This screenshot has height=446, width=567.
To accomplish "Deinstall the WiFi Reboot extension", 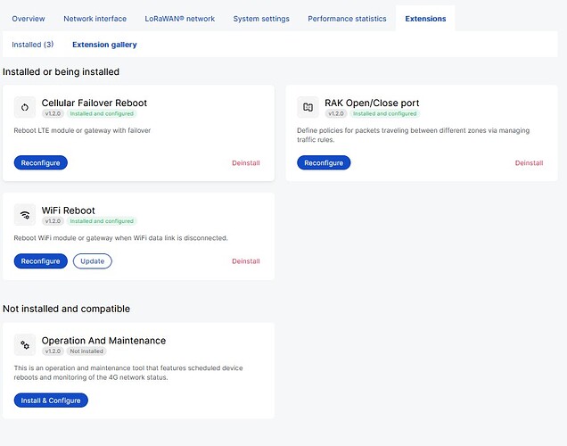I will point(246,261).
